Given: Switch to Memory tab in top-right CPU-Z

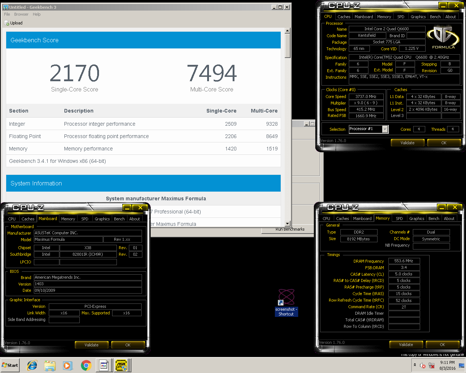Looking at the screenshot, I should 384,17.
